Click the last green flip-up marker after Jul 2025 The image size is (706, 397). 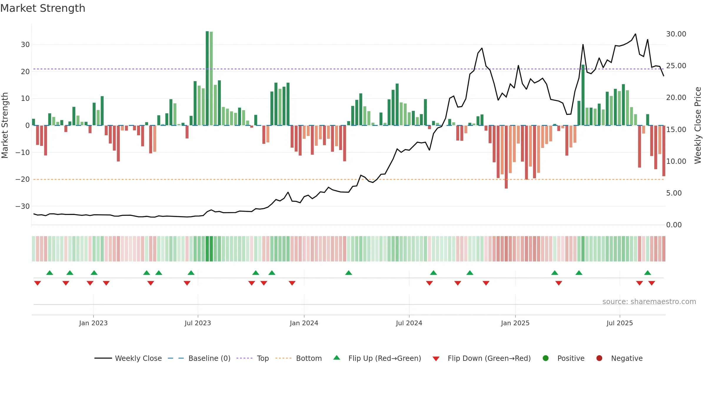coord(647,273)
